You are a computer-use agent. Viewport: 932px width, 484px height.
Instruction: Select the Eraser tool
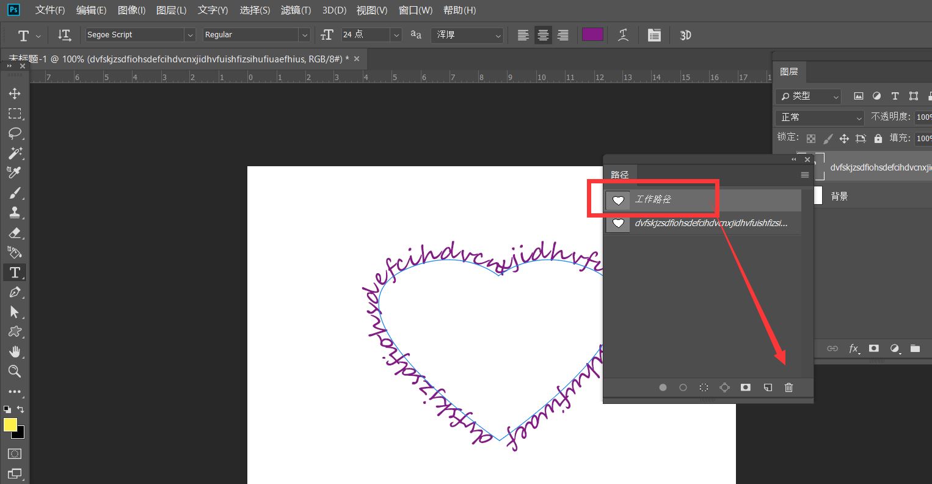point(15,233)
